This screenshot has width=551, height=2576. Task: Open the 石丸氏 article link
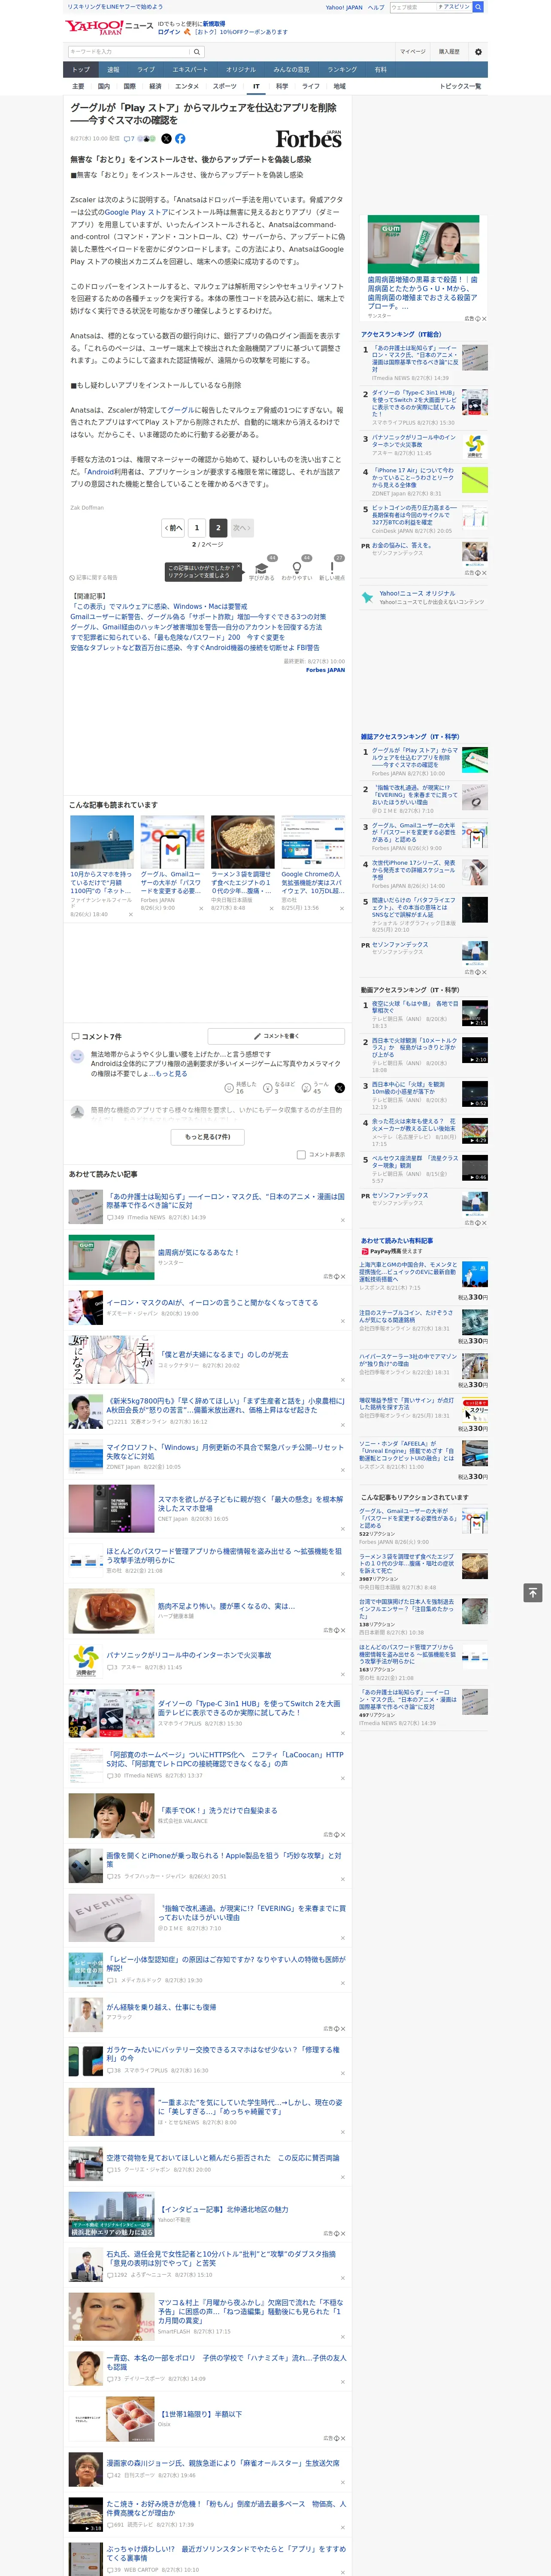click(x=221, y=2257)
